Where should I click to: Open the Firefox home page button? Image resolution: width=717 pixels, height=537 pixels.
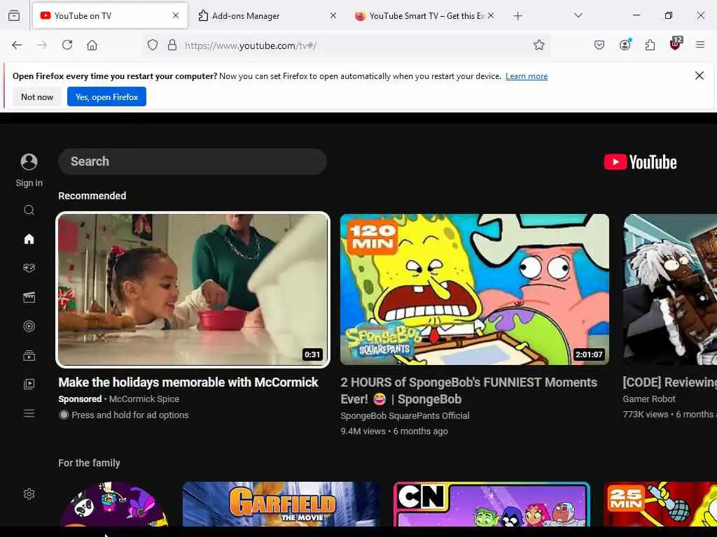[92, 45]
